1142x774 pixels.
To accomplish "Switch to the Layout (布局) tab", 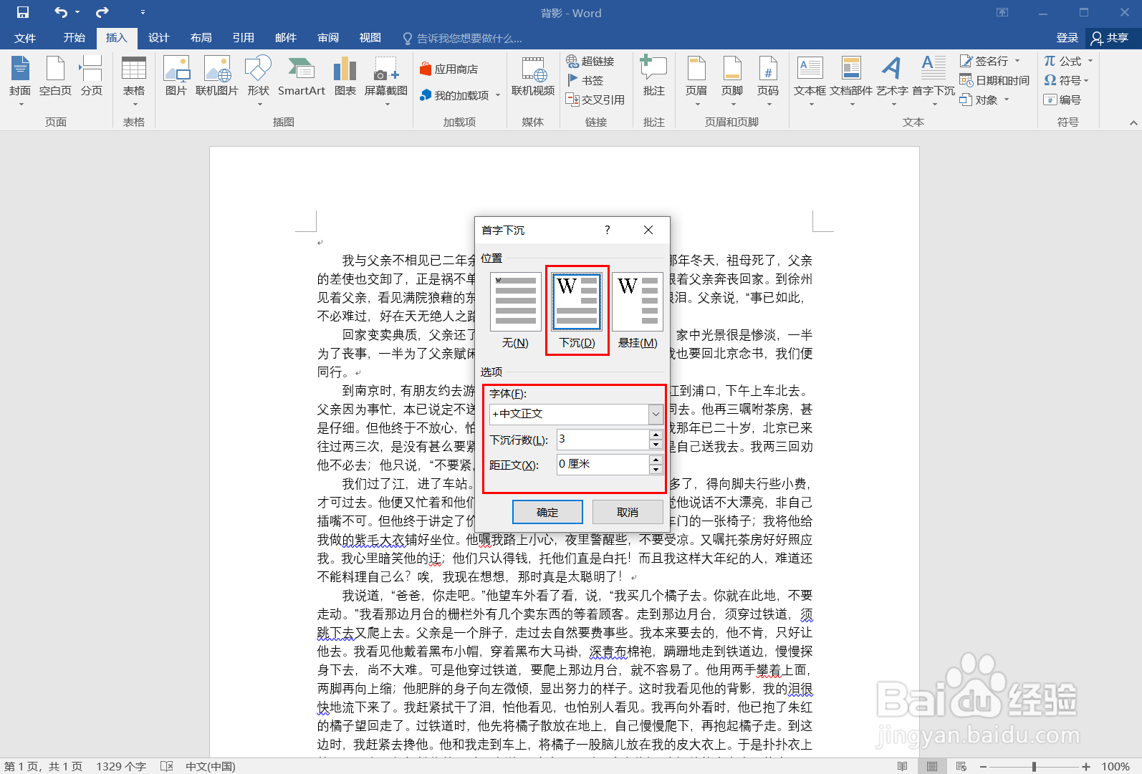I will point(201,38).
